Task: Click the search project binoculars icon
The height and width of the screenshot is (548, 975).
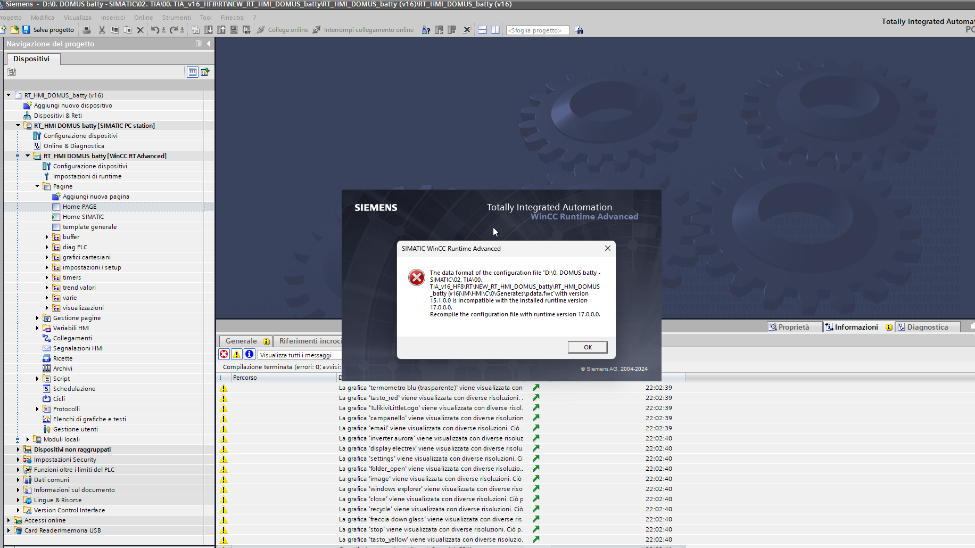Action: coord(579,30)
